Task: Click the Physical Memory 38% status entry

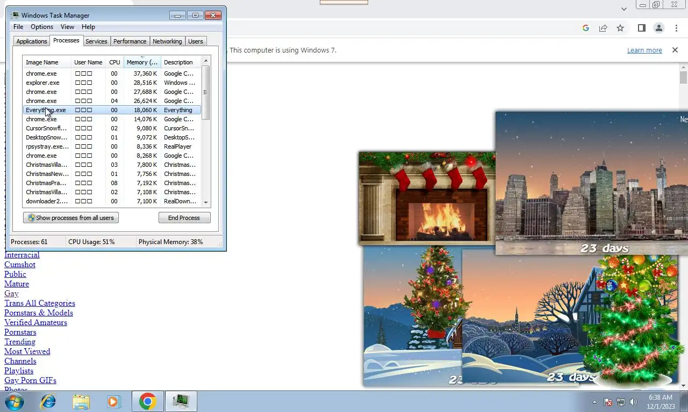Action: pos(170,242)
